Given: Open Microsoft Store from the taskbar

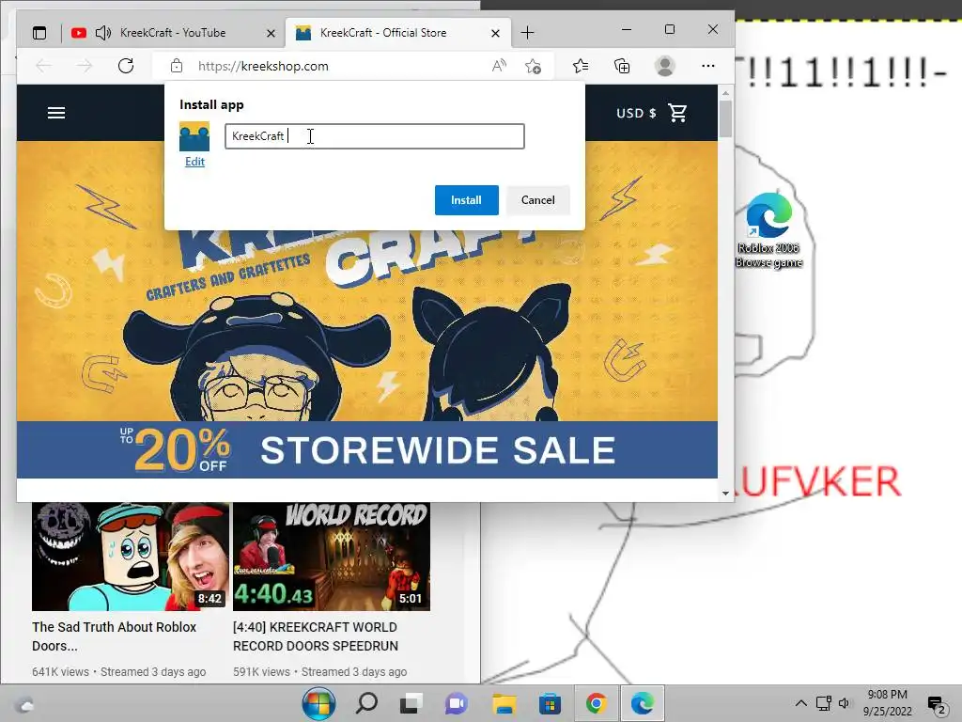Looking at the screenshot, I should (550, 703).
